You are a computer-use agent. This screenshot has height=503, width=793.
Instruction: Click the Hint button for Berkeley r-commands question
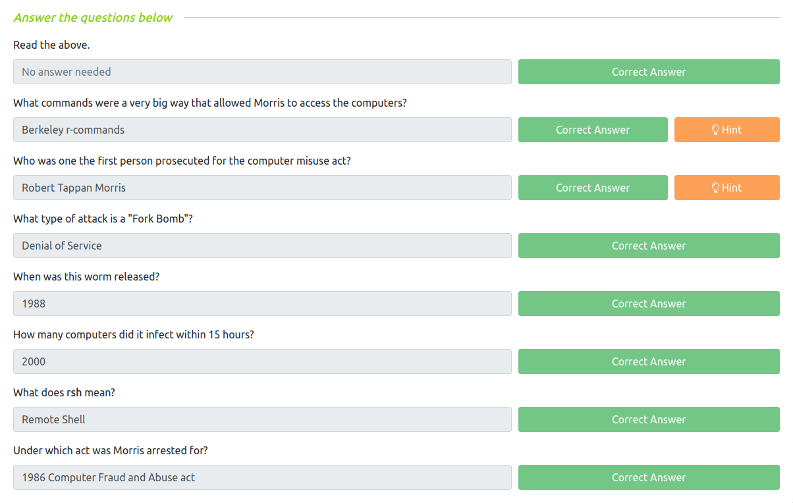tap(726, 130)
